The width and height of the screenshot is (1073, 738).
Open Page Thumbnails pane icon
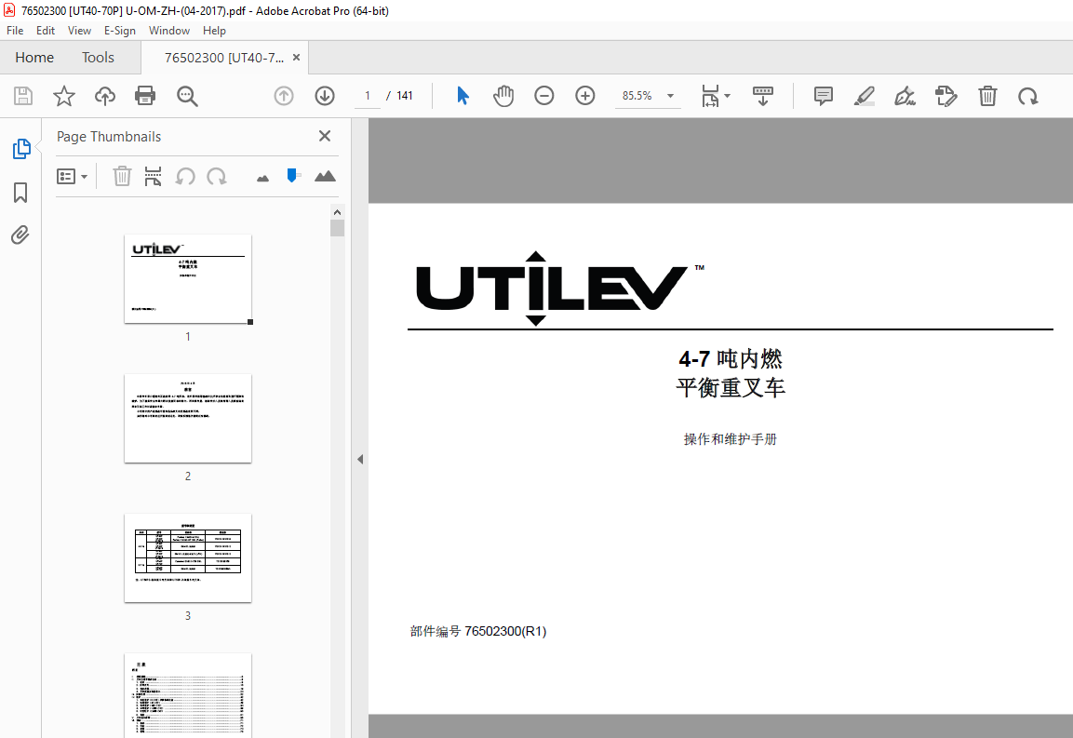[21, 149]
